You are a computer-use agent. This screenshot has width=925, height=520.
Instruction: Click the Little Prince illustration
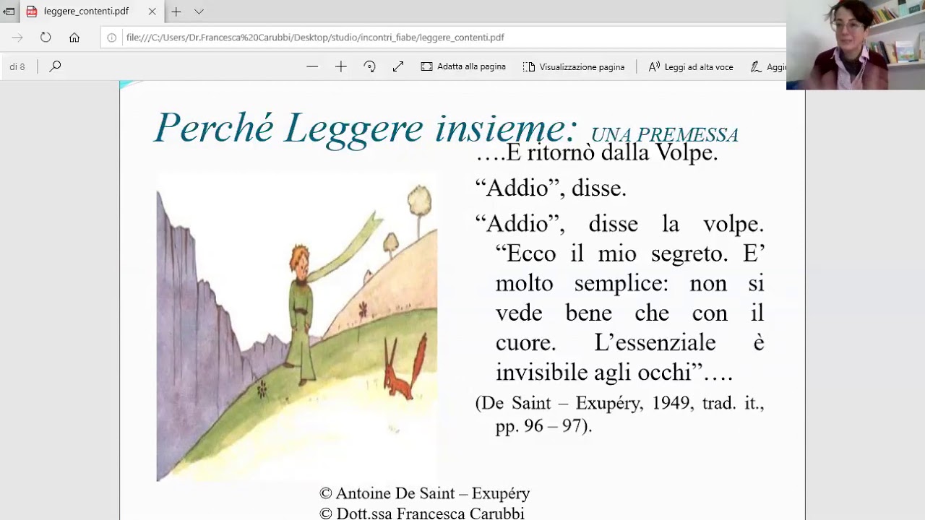click(x=296, y=326)
